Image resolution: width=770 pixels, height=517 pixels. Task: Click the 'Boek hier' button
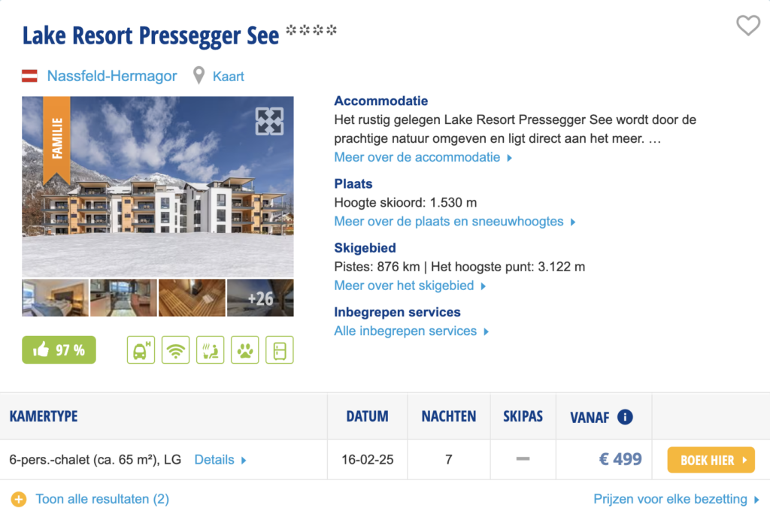(711, 460)
